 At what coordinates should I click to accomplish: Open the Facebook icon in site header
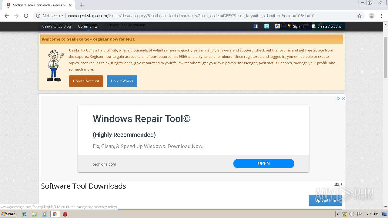click(x=256, y=26)
